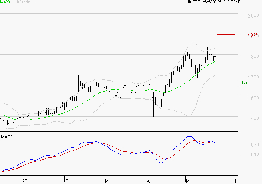The height and width of the screenshot is (184, 262).
Task: Click the MA20 legend label
Action: [x=5, y=2]
